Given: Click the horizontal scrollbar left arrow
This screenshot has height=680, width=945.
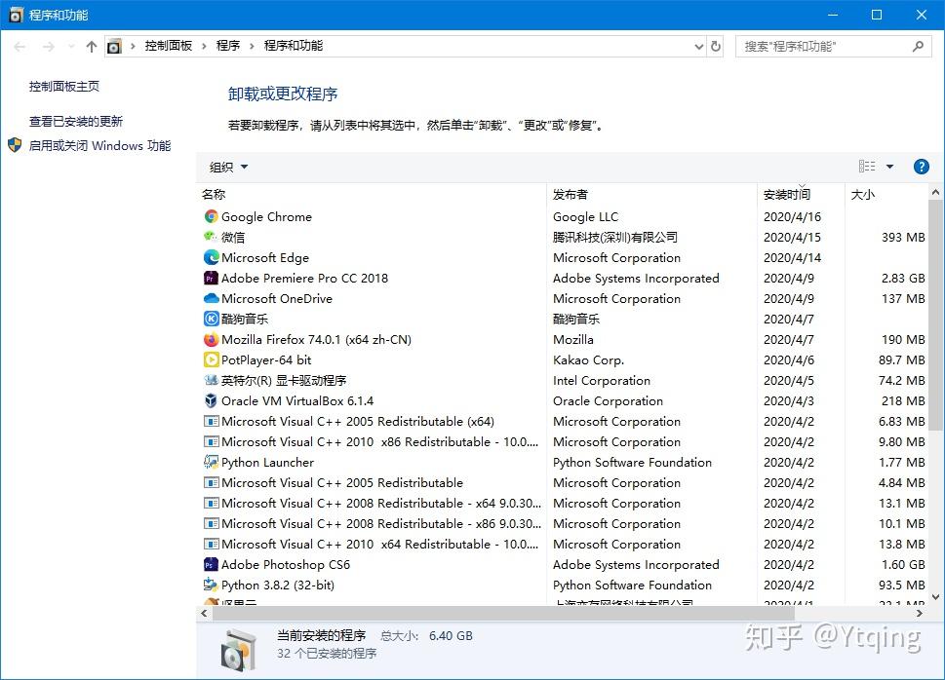Looking at the screenshot, I should pos(204,614).
